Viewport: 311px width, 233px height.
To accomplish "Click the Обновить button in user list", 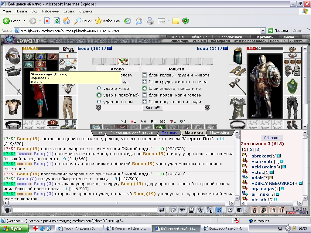I will tap(272, 138).
